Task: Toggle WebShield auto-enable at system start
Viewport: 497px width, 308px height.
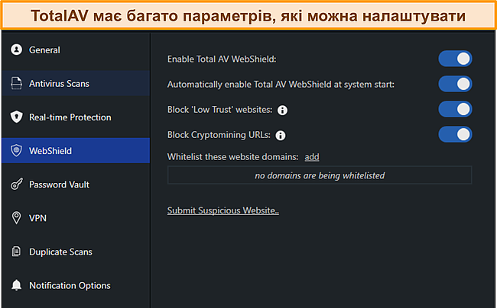Action: [455, 84]
